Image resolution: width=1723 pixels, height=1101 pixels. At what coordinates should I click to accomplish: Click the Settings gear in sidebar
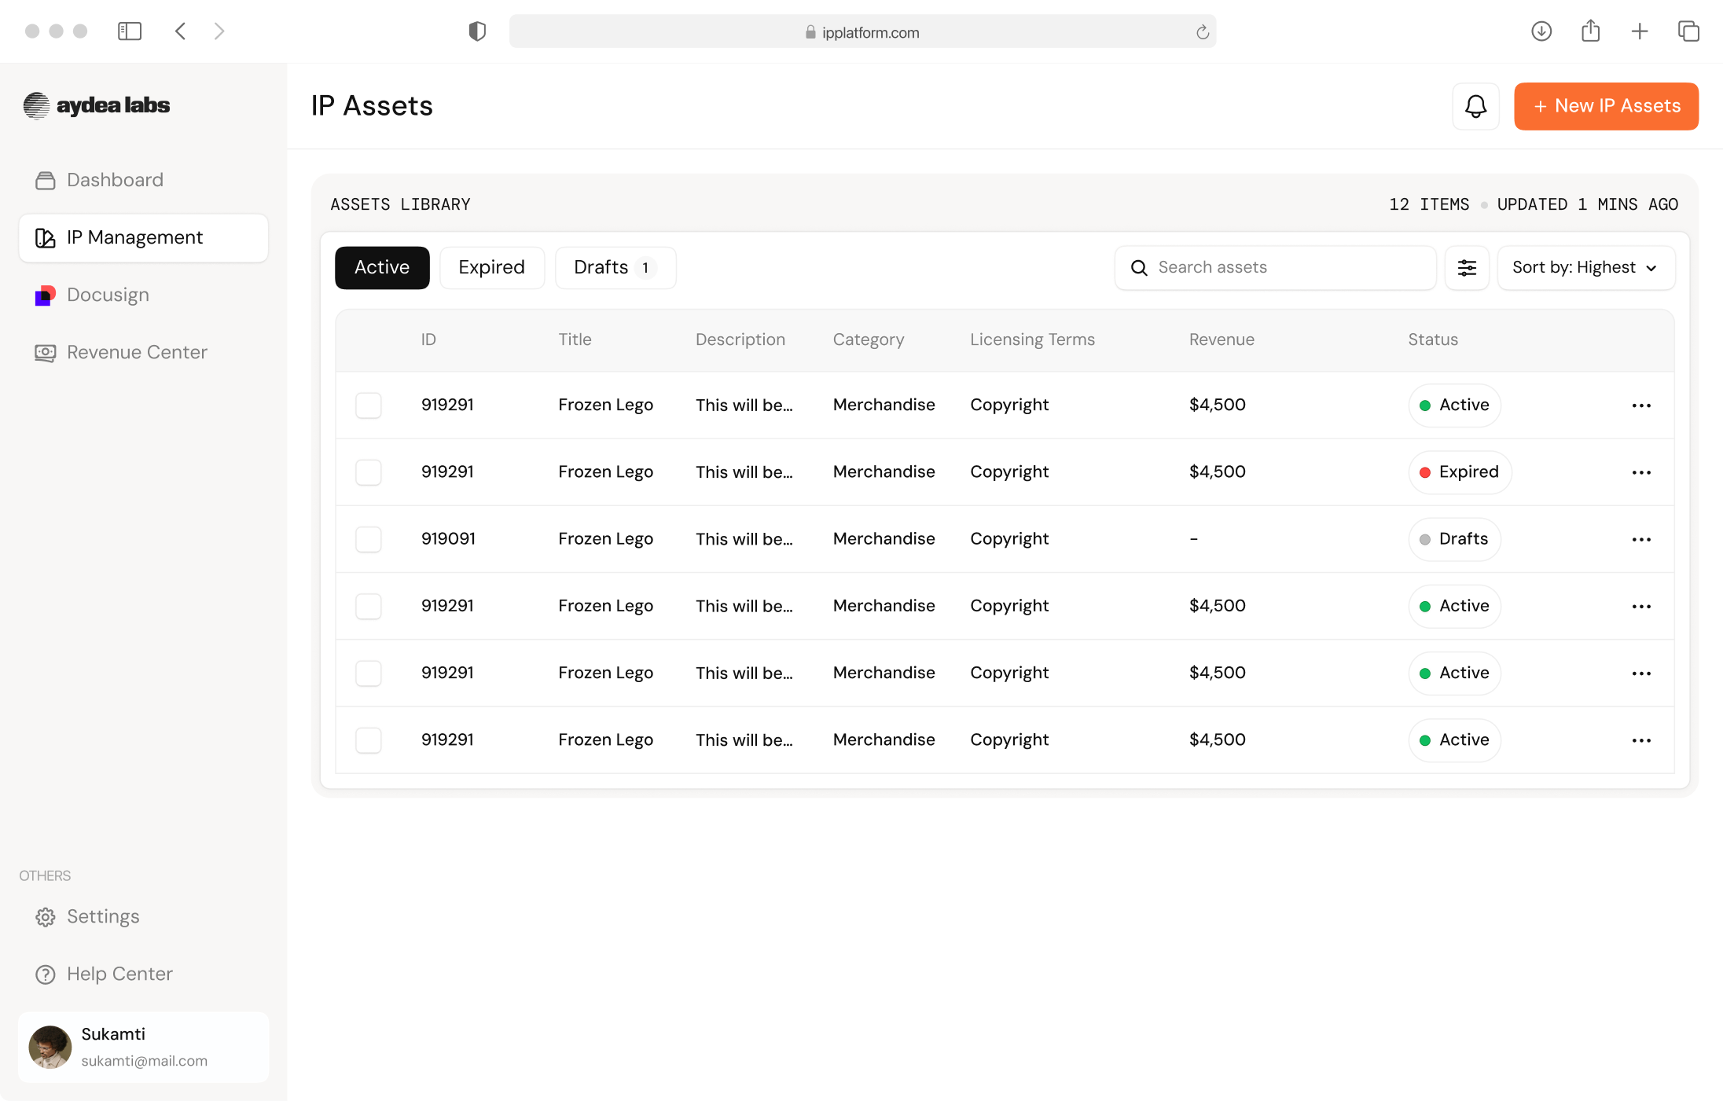pyautogui.click(x=46, y=917)
